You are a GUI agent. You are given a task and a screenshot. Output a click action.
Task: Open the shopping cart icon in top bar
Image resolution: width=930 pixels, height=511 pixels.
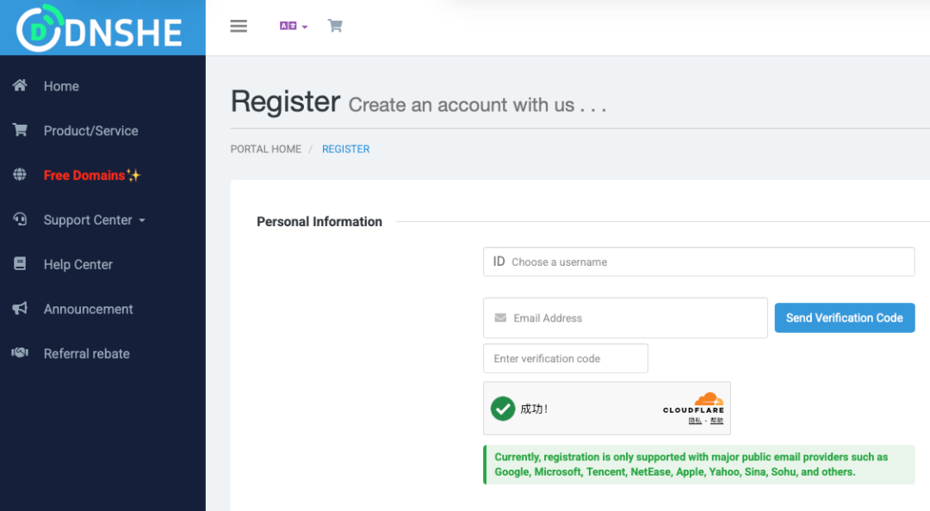pyautogui.click(x=335, y=26)
